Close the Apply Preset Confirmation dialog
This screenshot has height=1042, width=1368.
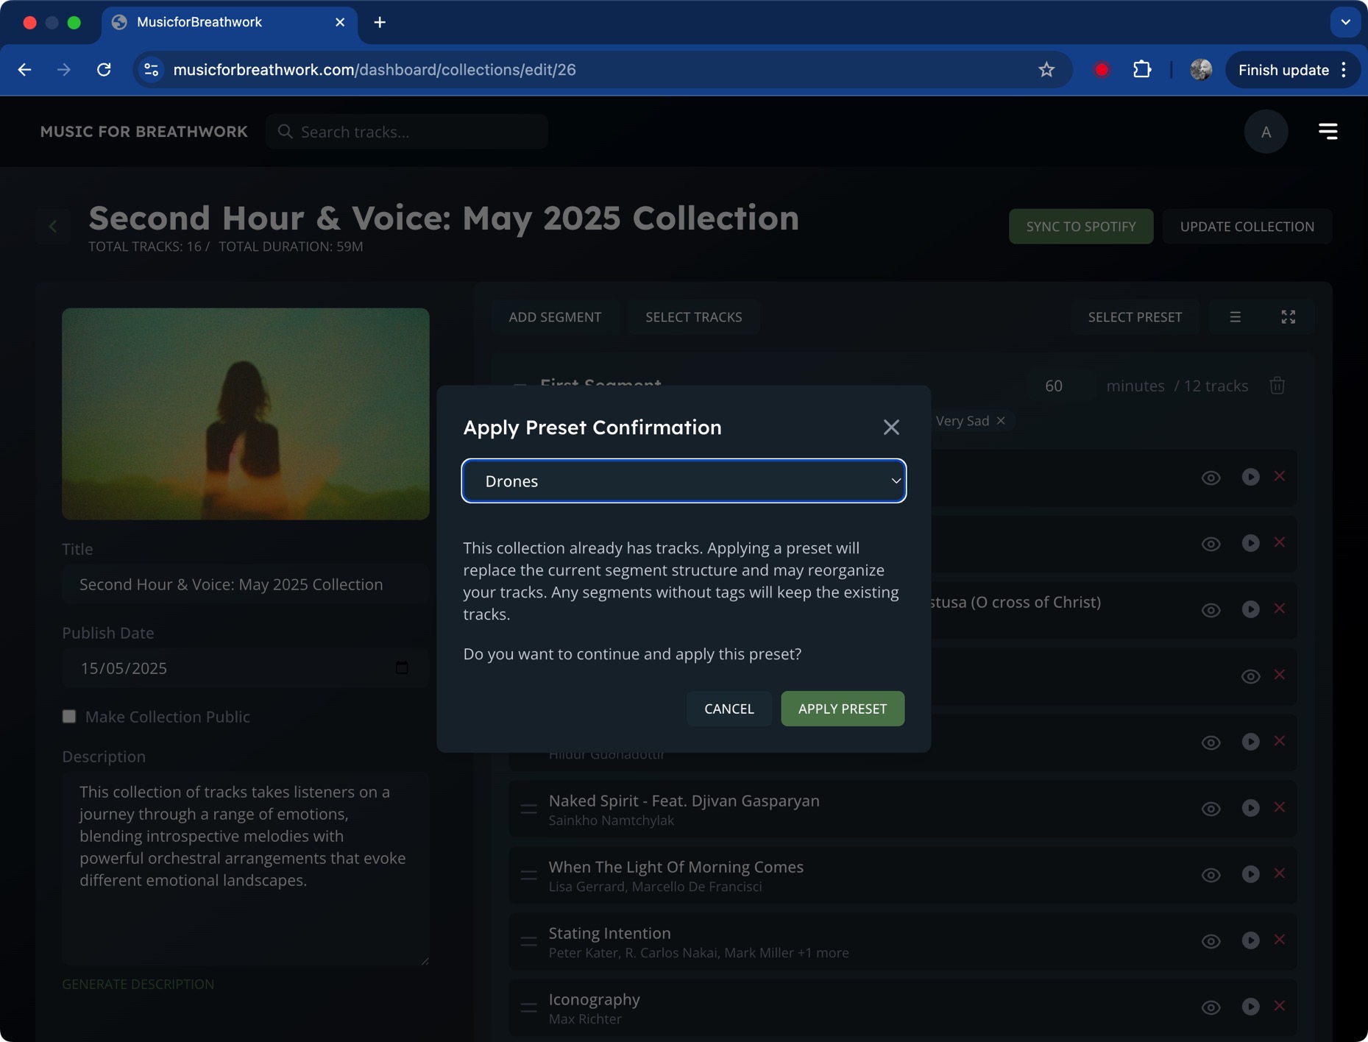[891, 428]
